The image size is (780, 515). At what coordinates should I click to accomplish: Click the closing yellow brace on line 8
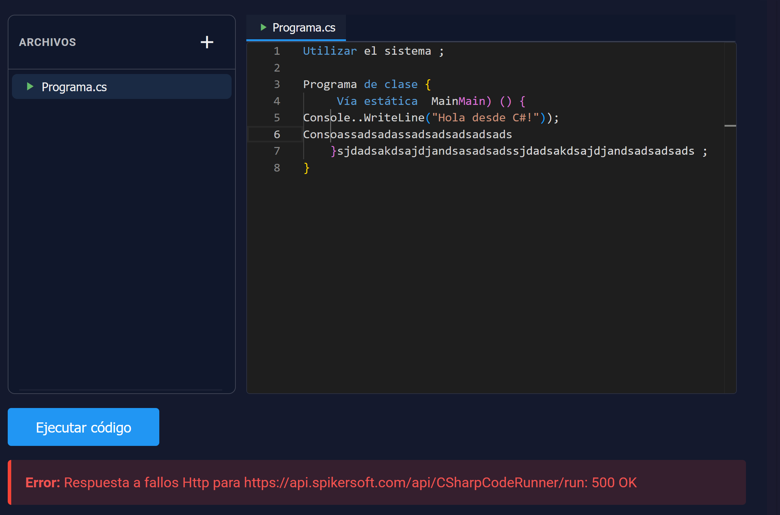pyautogui.click(x=307, y=168)
